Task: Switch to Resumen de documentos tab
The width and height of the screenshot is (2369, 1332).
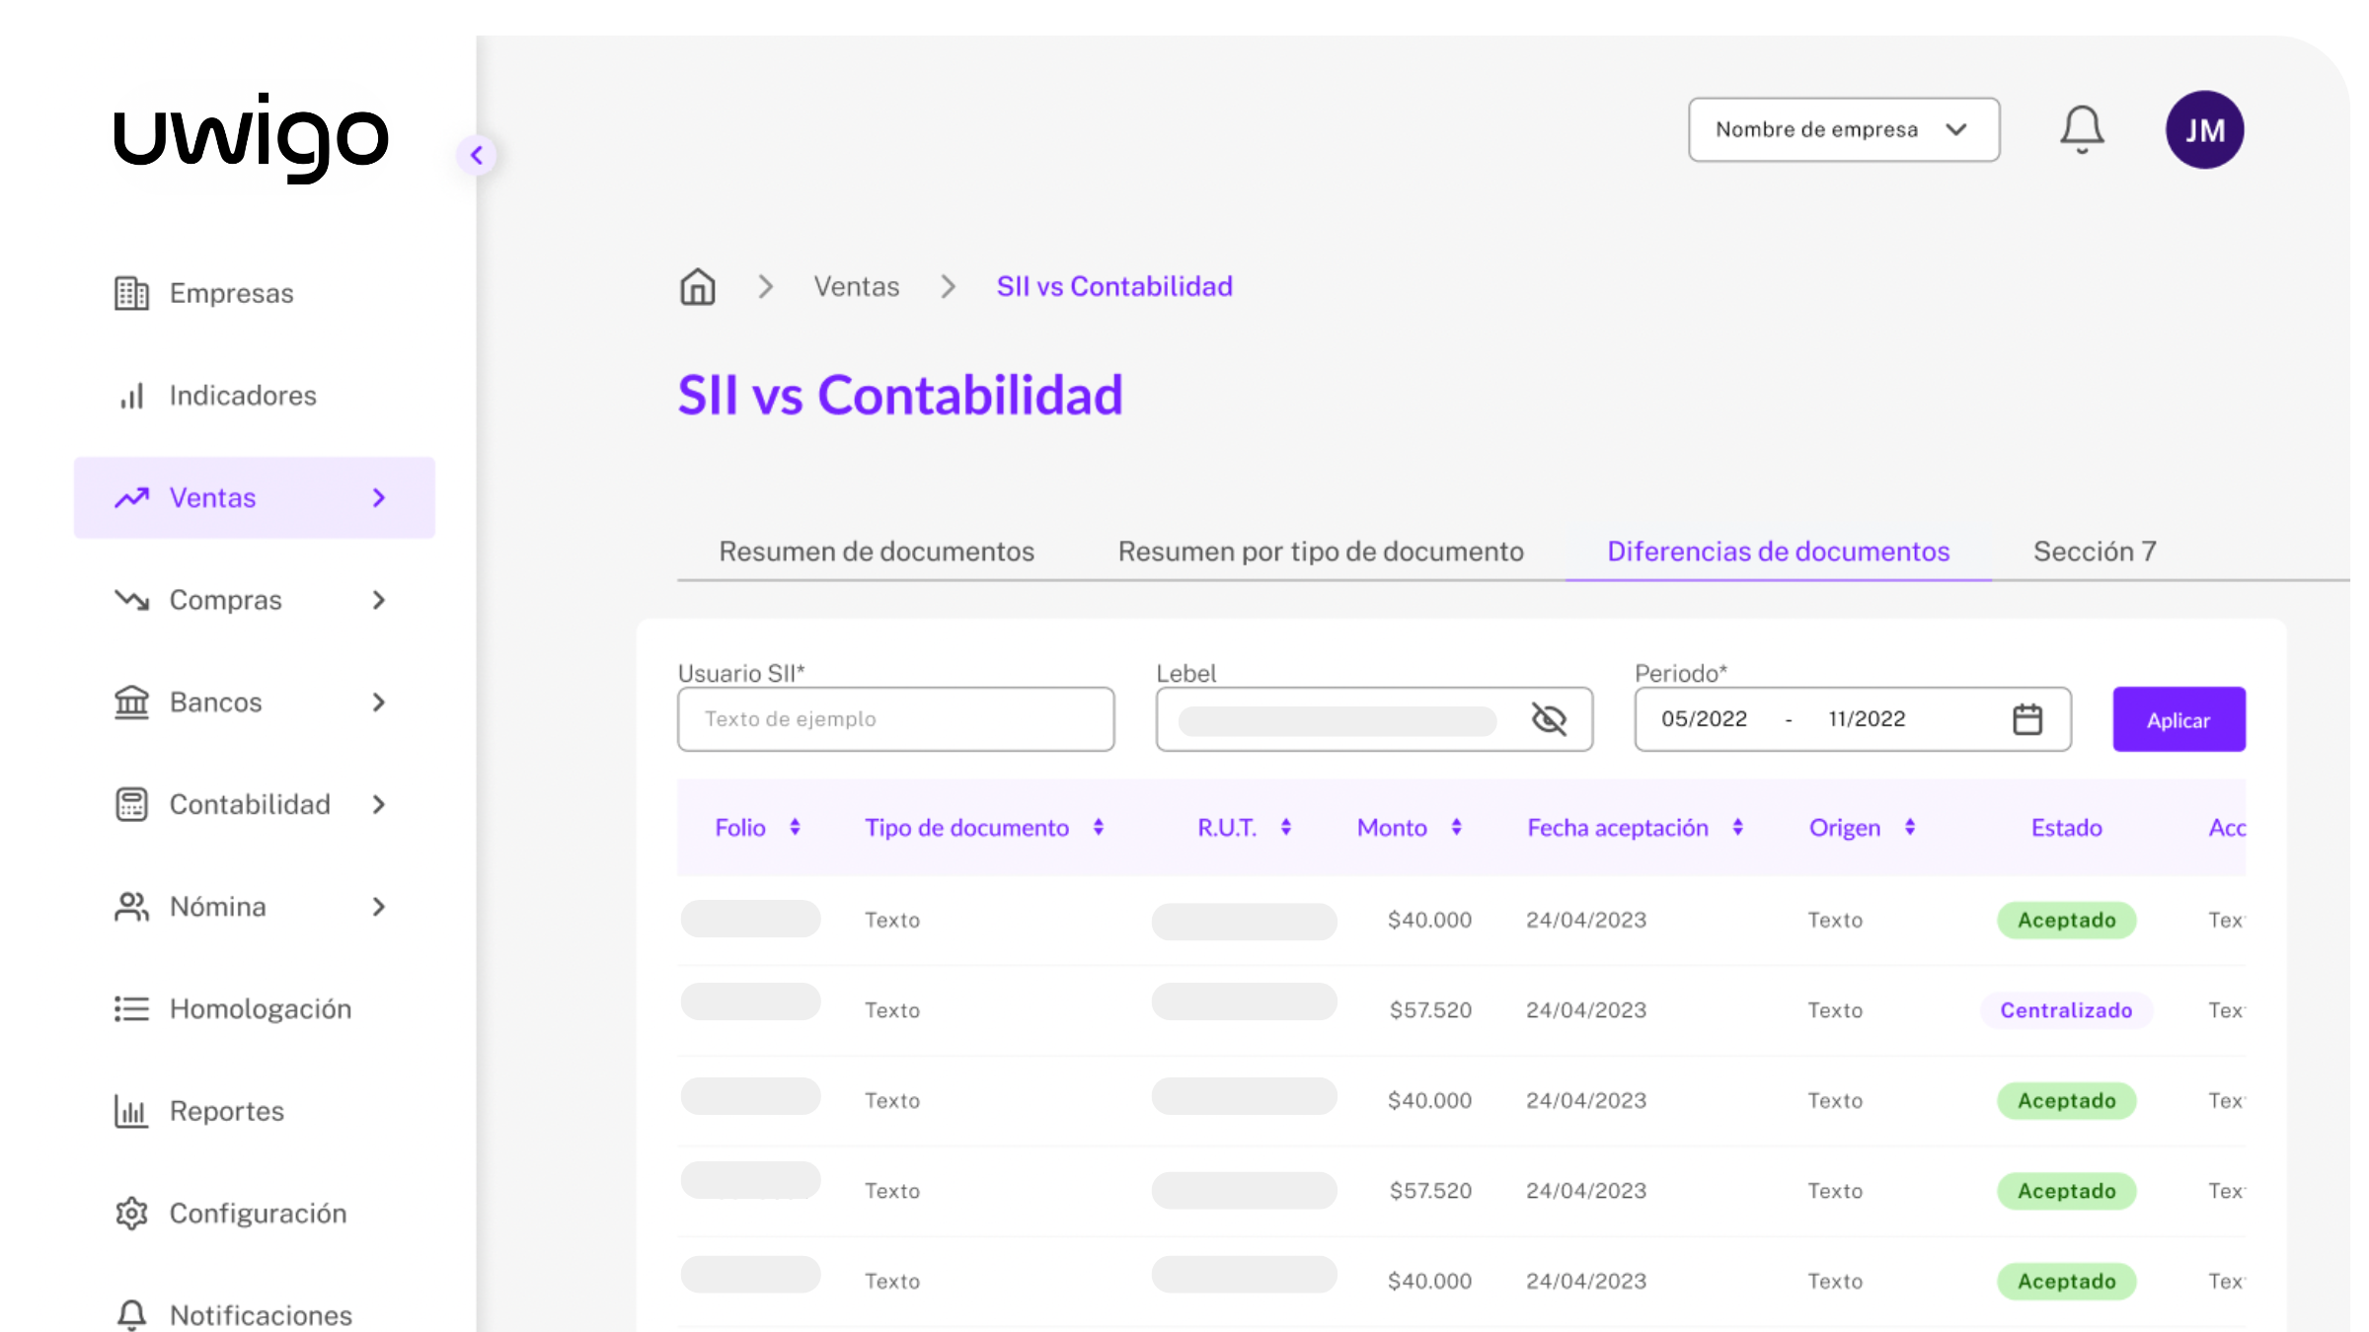Action: coord(876,552)
